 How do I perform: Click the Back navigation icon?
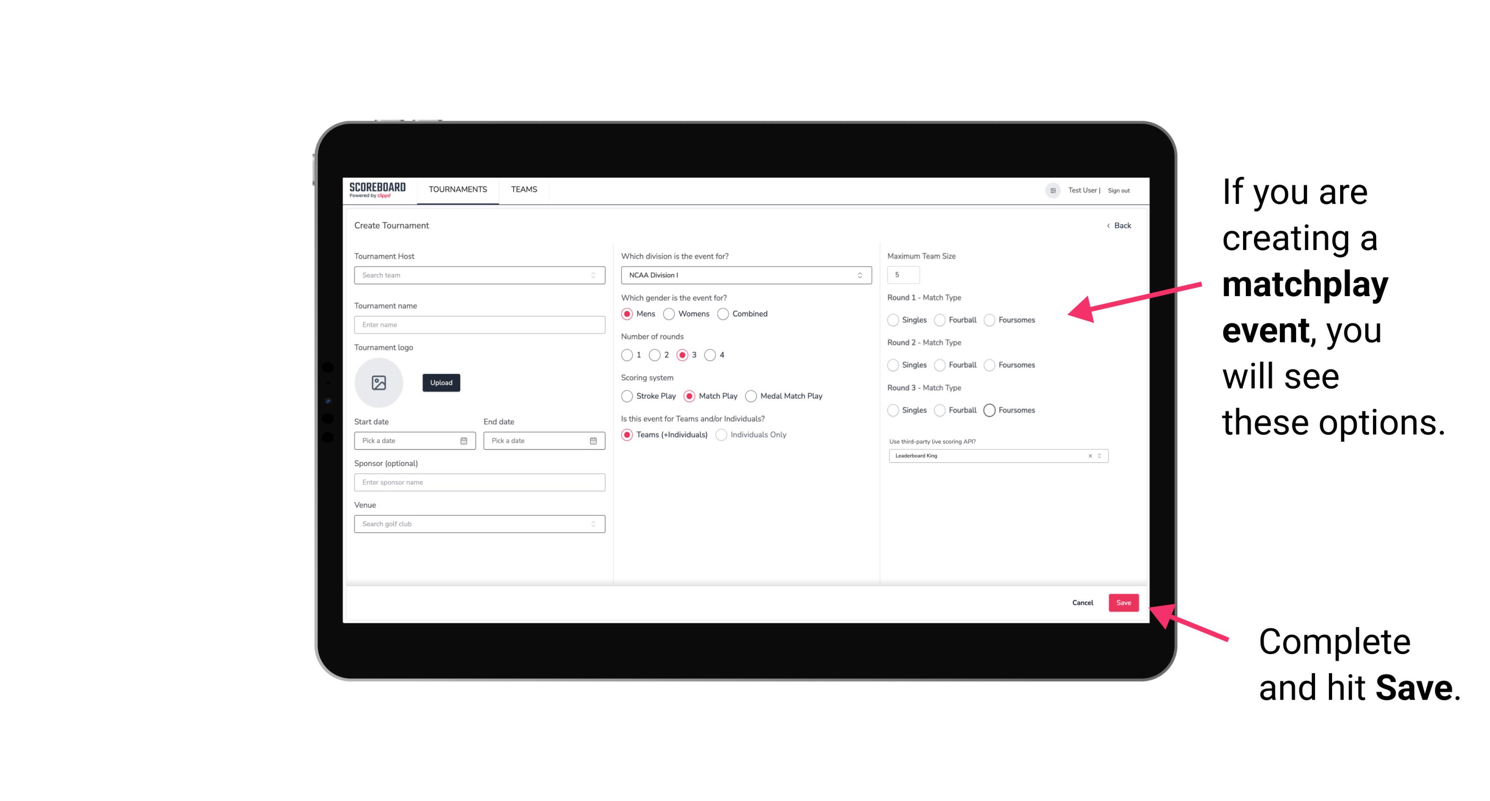click(1108, 226)
